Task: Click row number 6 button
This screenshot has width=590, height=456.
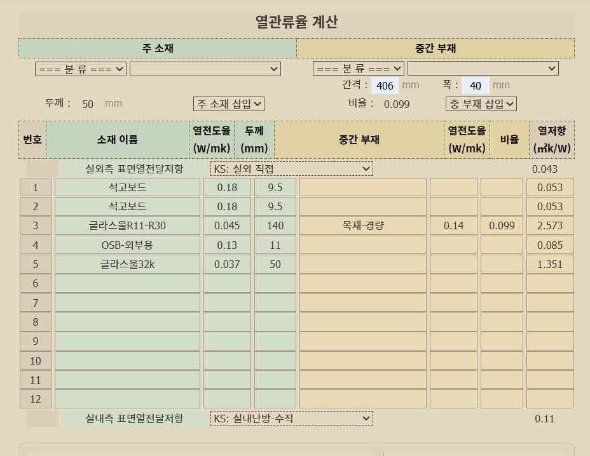Action: click(36, 283)
